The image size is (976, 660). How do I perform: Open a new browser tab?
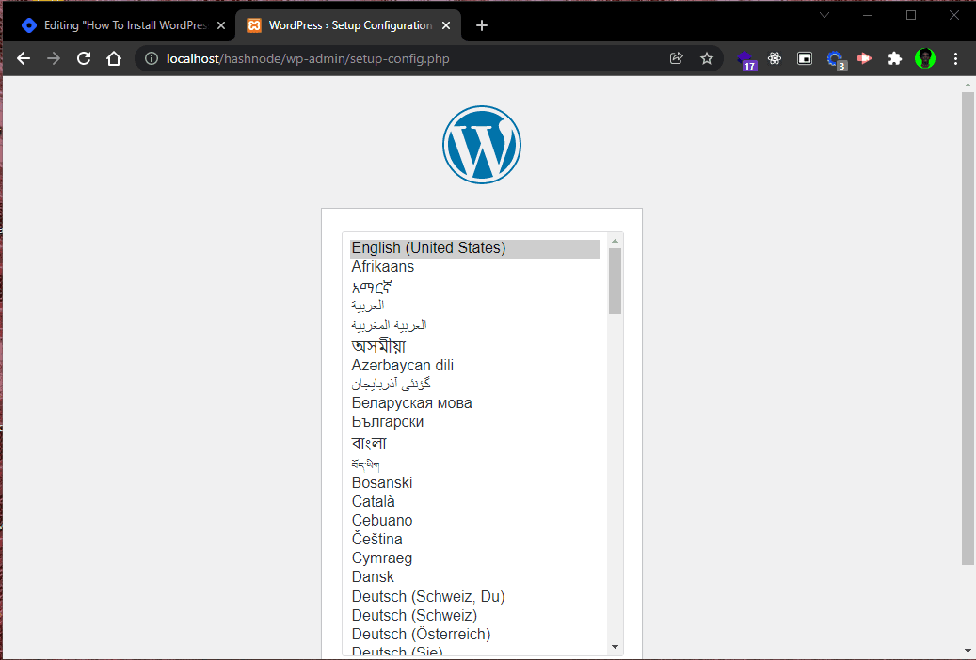click(x=481, y=25)
